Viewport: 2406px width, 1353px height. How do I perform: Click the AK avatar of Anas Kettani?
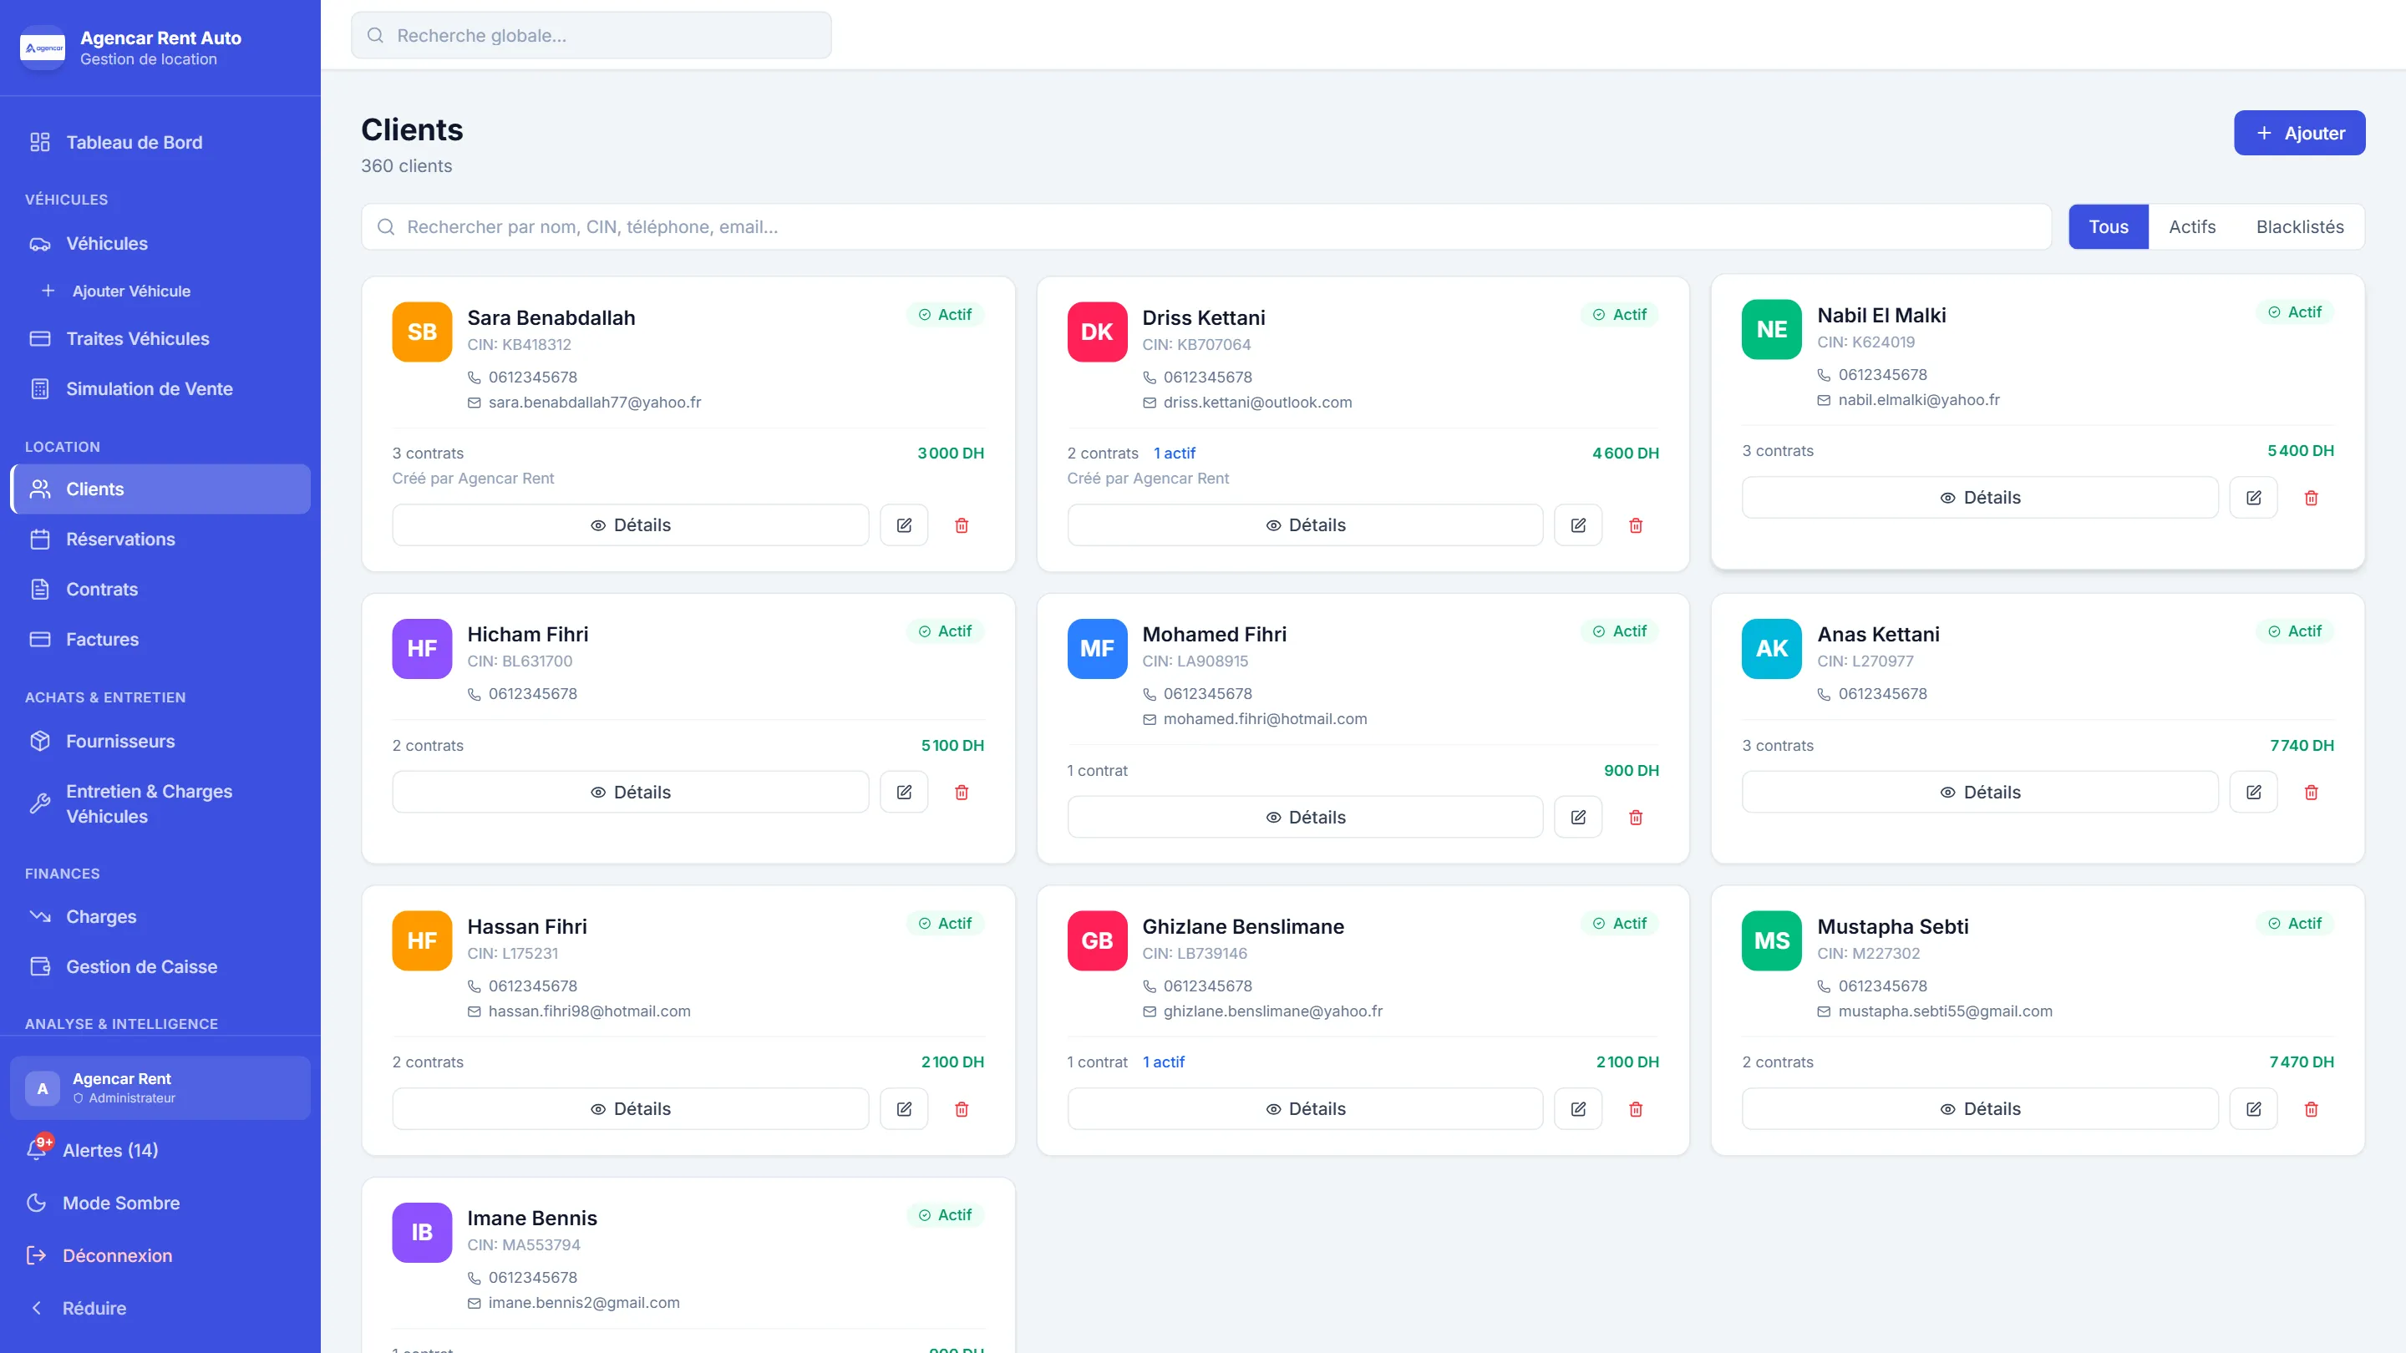[1772, 648]
